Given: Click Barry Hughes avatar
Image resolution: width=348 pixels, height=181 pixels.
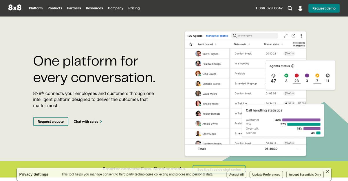Looking at the screenshot, I should click(x=198, y=53).
